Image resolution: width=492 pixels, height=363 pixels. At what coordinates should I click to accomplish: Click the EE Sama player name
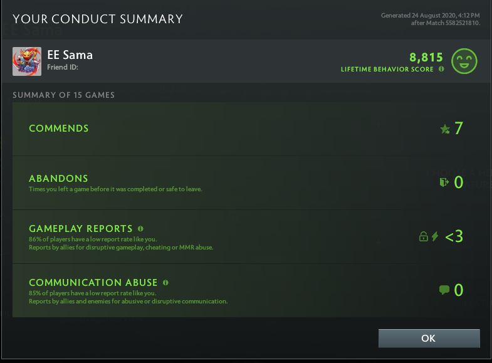(70, 55)
